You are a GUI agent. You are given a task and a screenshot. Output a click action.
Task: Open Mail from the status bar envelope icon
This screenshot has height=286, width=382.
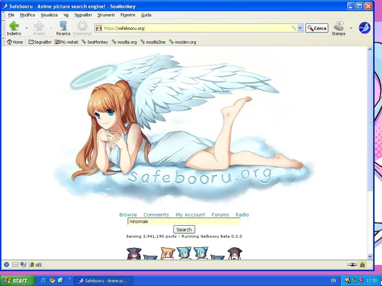(15, 265)
